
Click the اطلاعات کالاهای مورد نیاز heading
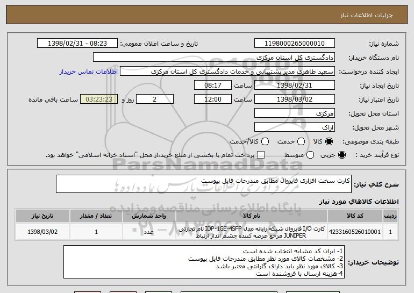tap(359, 202)
